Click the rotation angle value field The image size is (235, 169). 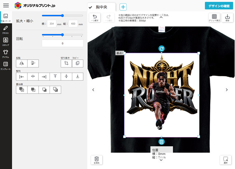coord(62,43)
